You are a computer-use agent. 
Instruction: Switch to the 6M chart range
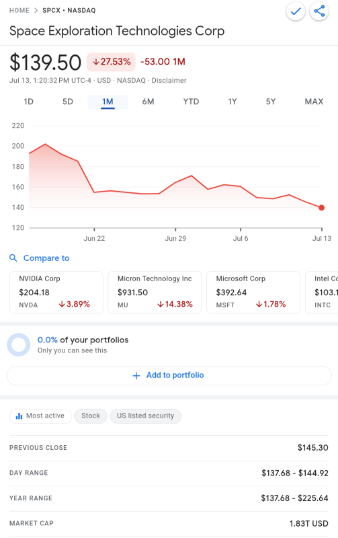(x=148, y=102)
